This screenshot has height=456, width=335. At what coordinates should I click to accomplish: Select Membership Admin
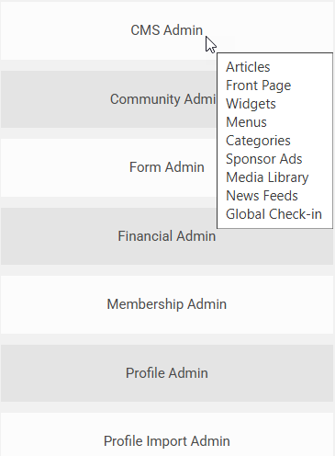(x=167, y=304)
